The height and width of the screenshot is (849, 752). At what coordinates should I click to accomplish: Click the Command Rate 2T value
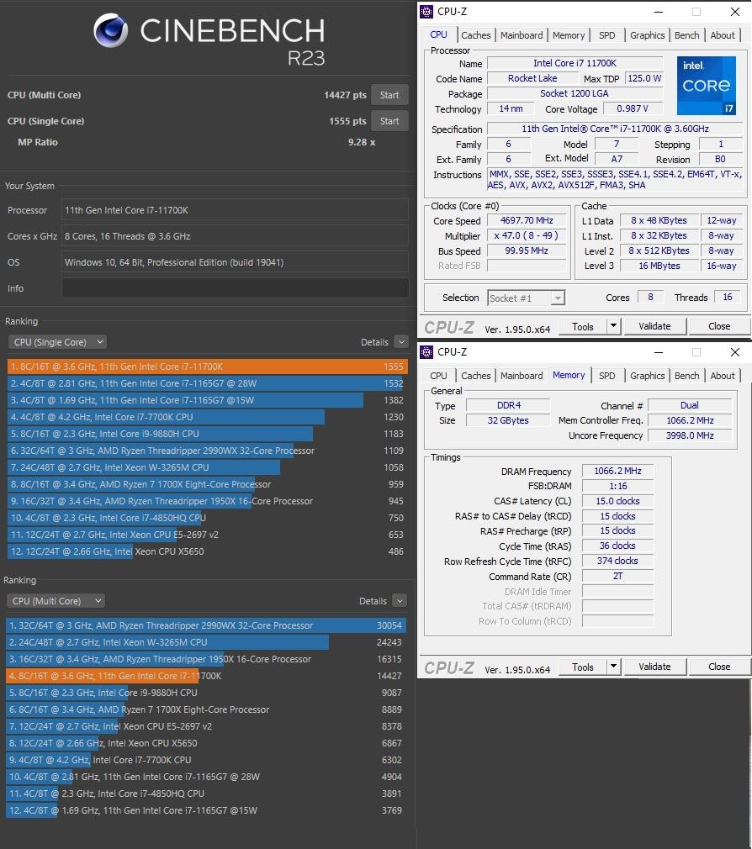(x=617, y=576)
